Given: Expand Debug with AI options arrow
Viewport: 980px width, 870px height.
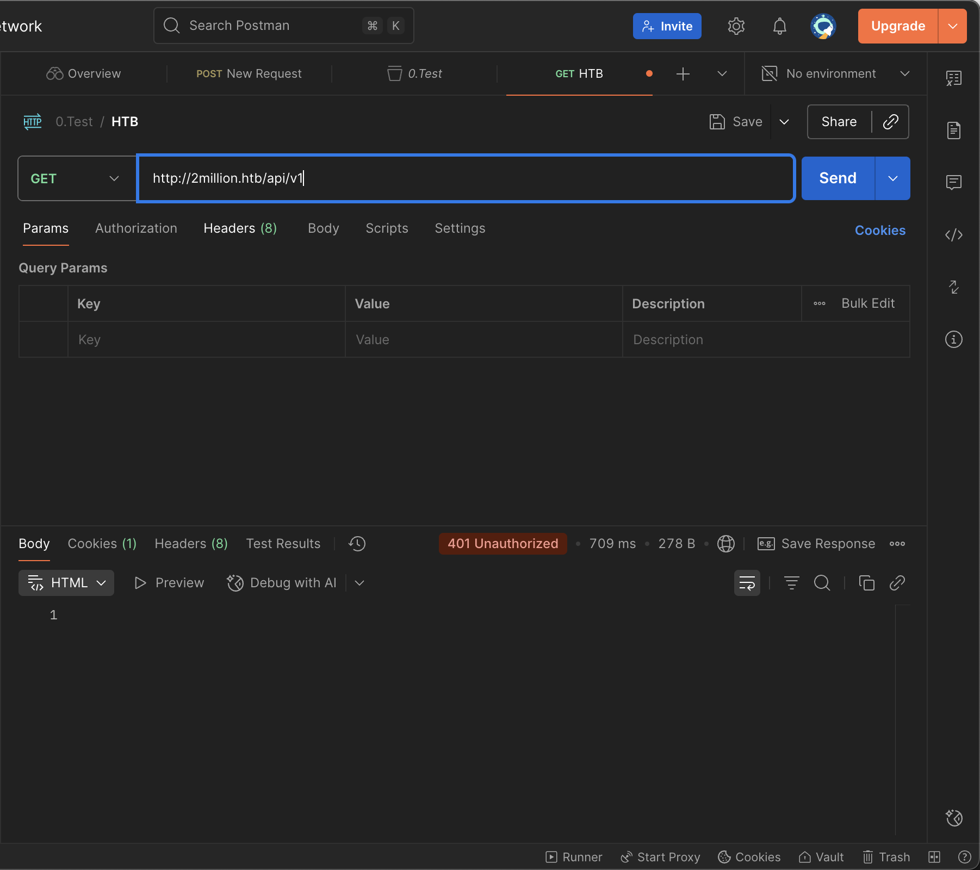Looking at the screenshot, I should [359, 583].
